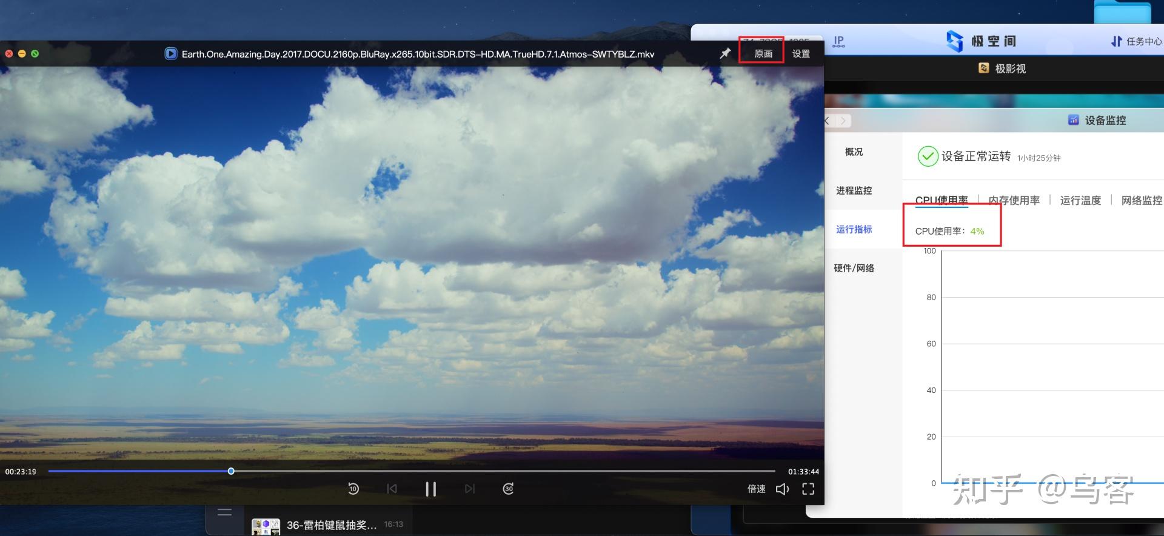Open 任务中心 in the 极空间 window

pyautogui.click(x=1137, y=41)
